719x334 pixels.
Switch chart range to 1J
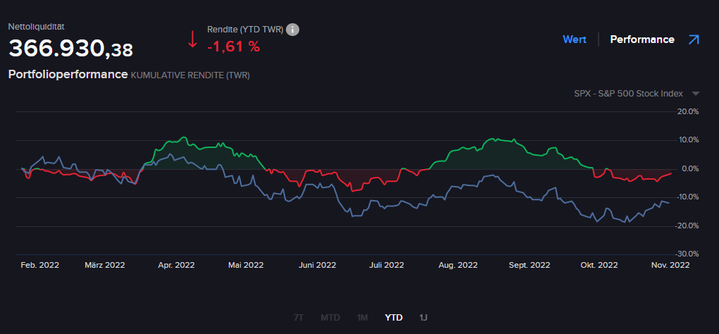coord(423,318)
